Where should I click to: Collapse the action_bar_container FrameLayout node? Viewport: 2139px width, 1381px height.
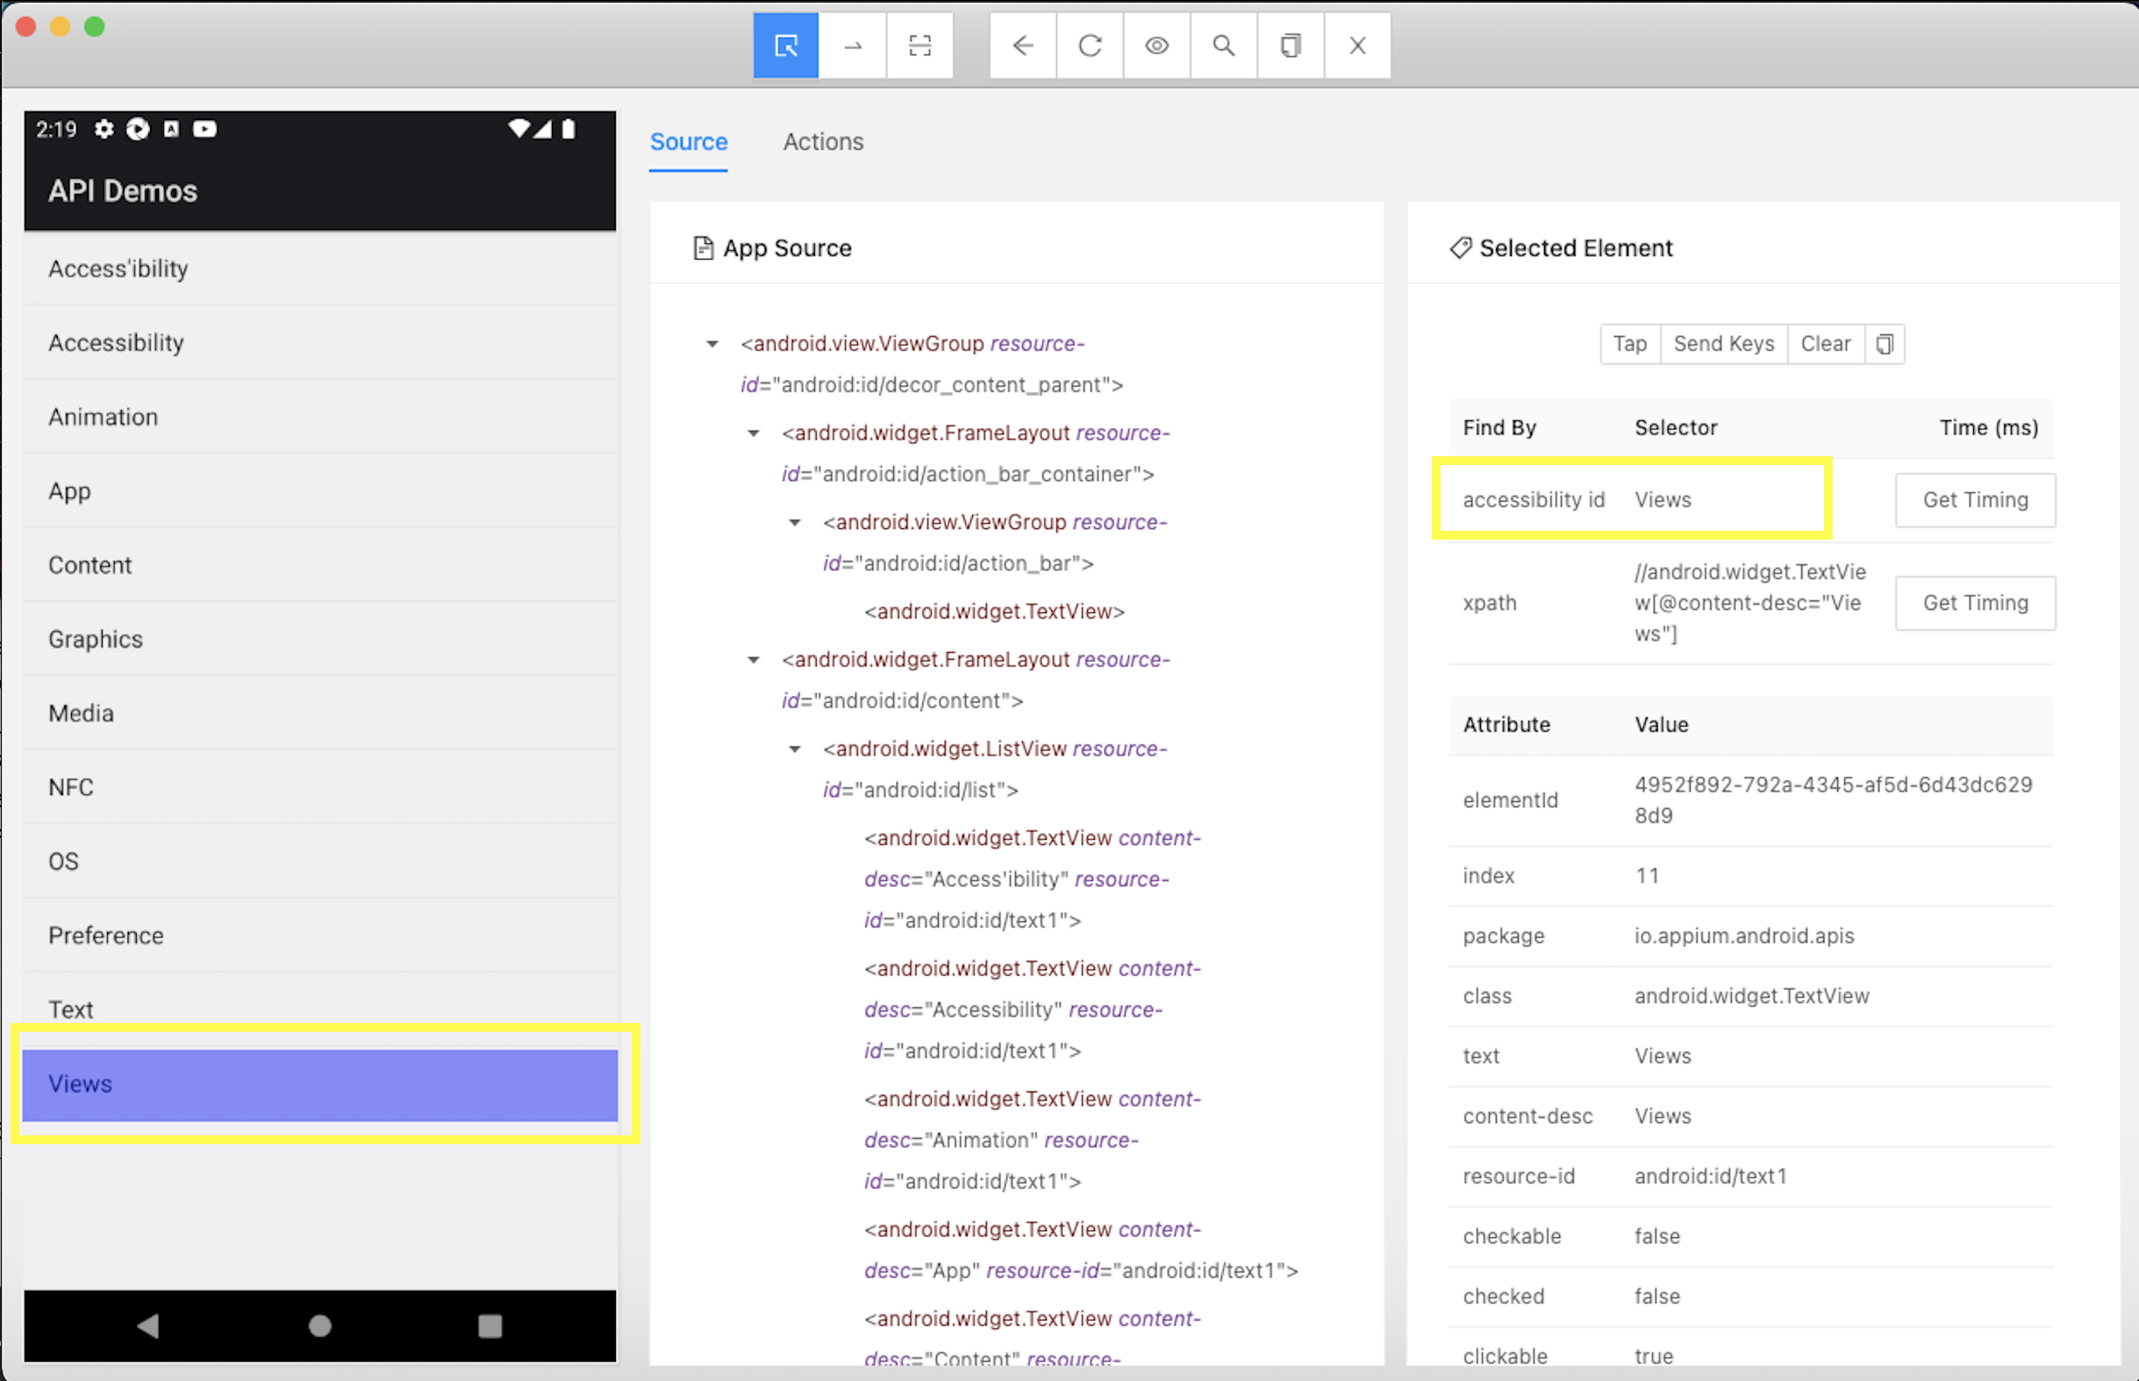753,434
